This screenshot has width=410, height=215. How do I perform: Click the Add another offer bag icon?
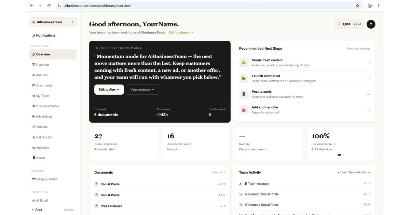244,110
